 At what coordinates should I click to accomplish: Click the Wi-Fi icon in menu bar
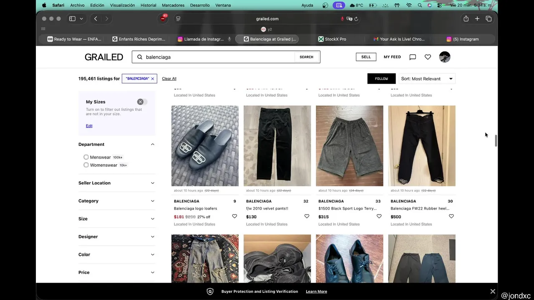coord(409,5)
